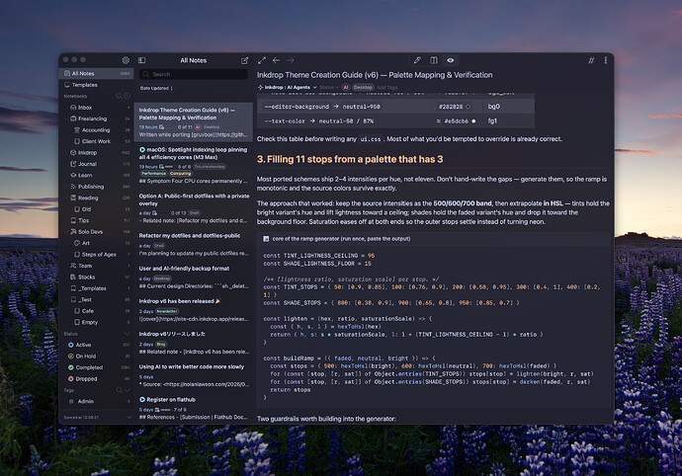Open Templates in sidebar
The image size is (682, 476).
(97, 85)
